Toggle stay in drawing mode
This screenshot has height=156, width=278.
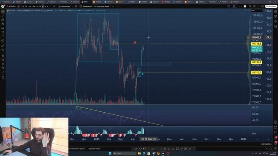click(3, 60)
